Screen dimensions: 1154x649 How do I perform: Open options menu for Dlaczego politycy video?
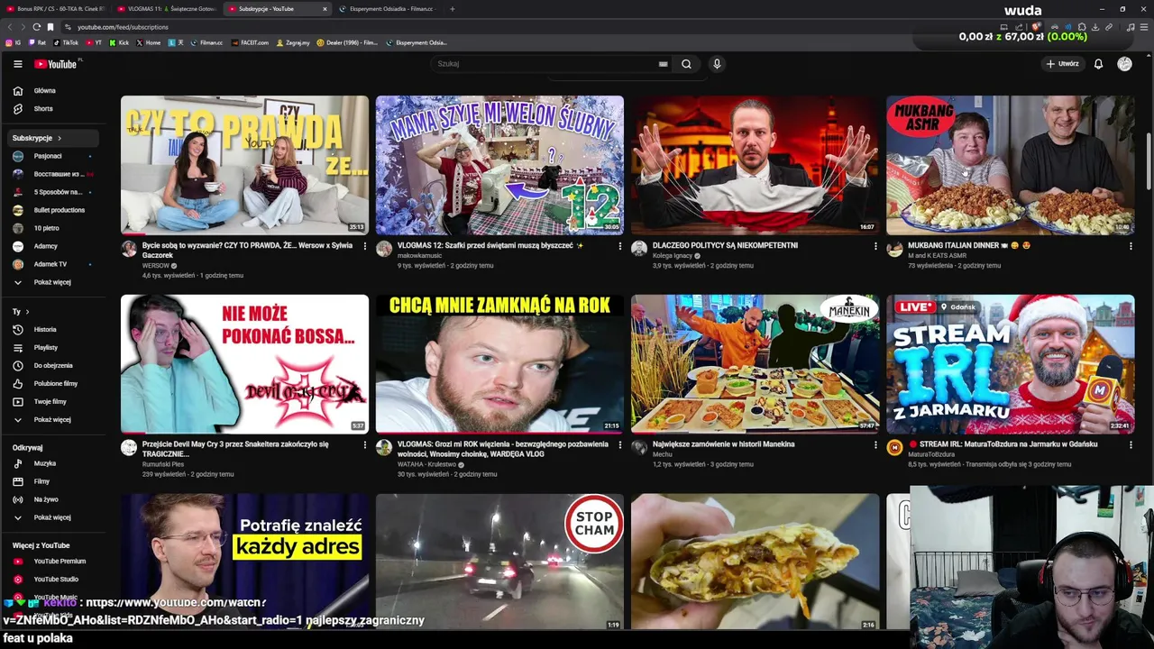coord(875,246)
